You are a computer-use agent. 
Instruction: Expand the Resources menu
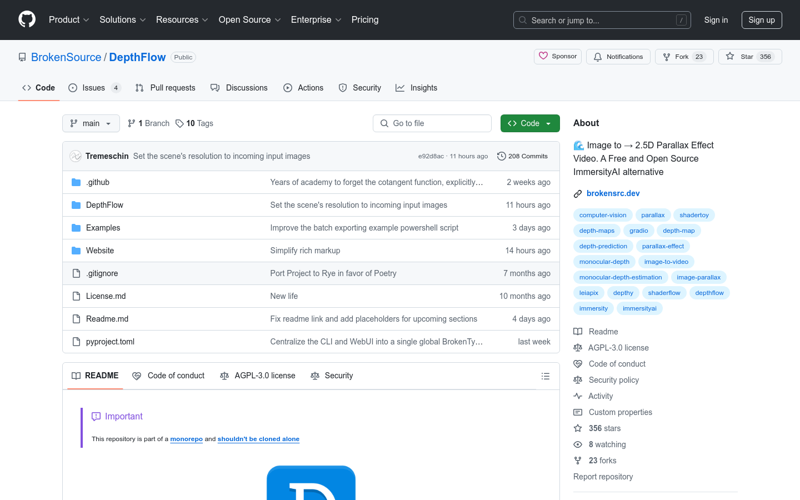coord(182,20)
